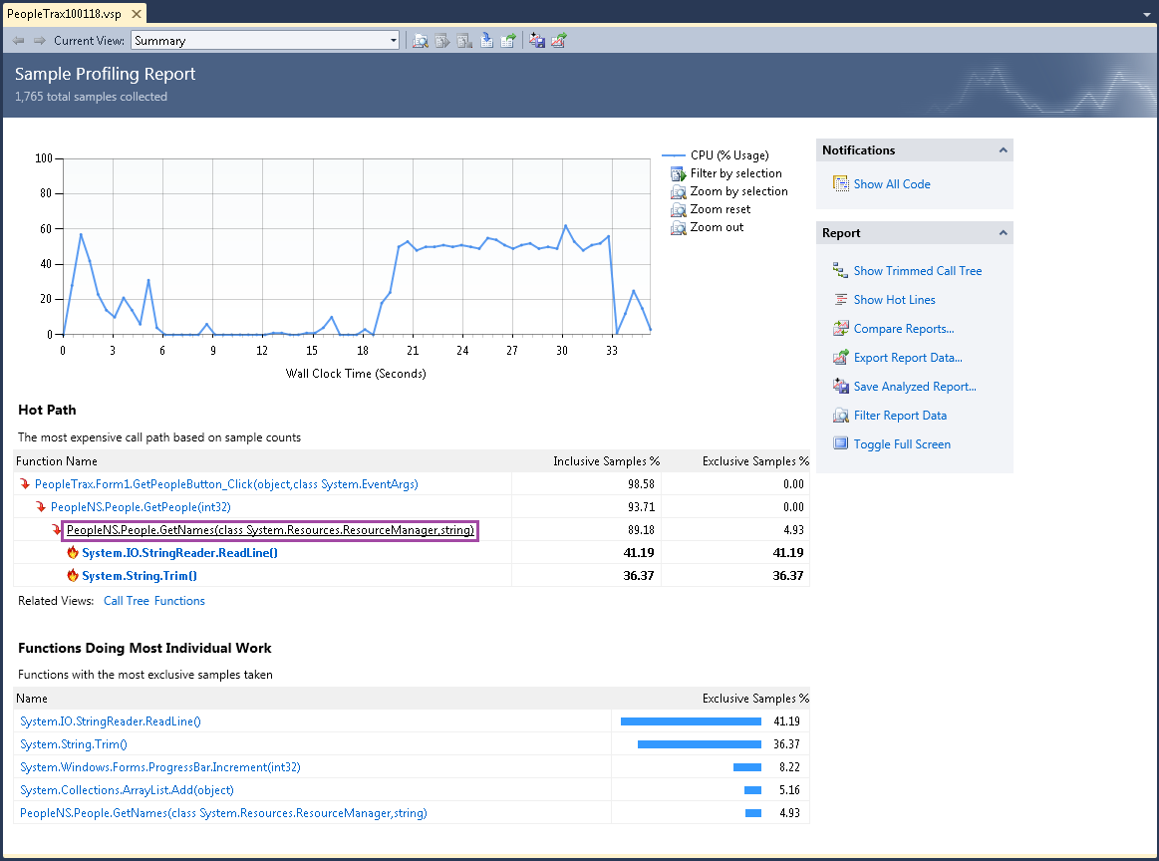This screenshot has width=1159, height=861.
Task: Click the Zoom reset icon by chart
Action: (679, 209)
